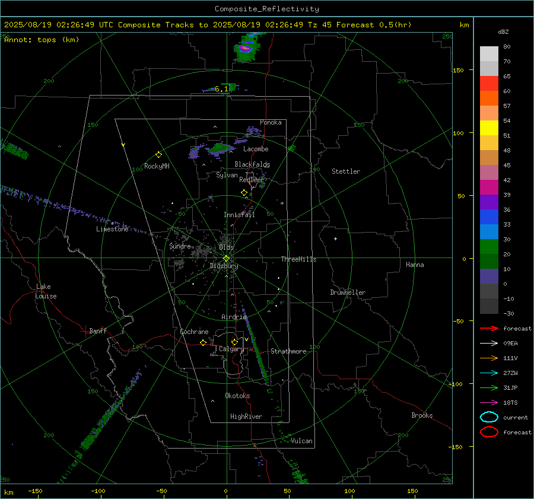Click the Lake Louise label
Image resolution: width=534 pixels, height=499 pixels.
pyautogui.click(x=46, y=291)
